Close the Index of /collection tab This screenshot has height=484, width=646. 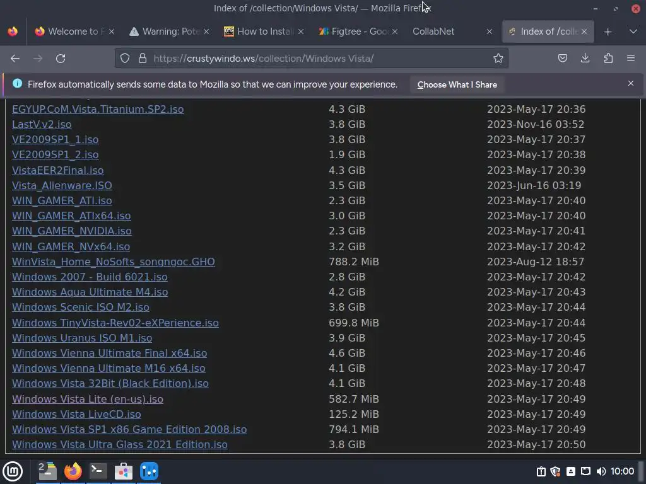click(584, 32)
